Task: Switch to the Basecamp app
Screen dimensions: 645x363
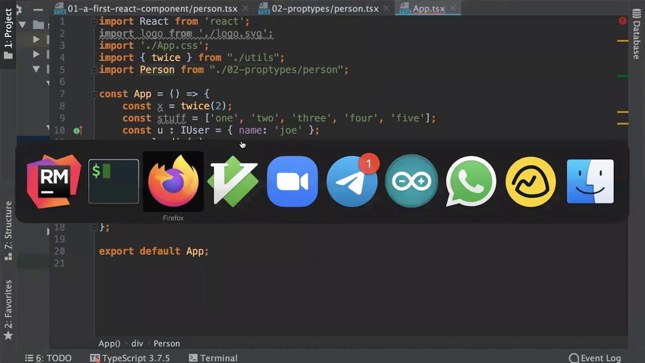Action: point(531,181)
